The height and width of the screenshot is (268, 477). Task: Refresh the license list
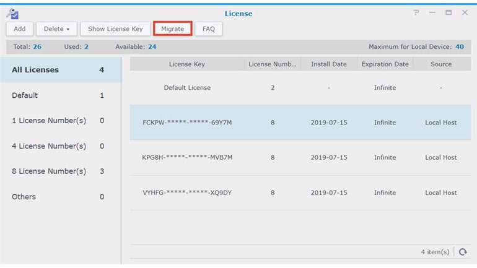click(x=463, y=252)
